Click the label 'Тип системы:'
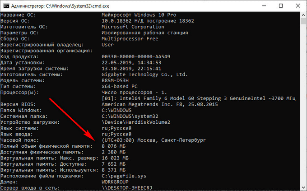 18,86
